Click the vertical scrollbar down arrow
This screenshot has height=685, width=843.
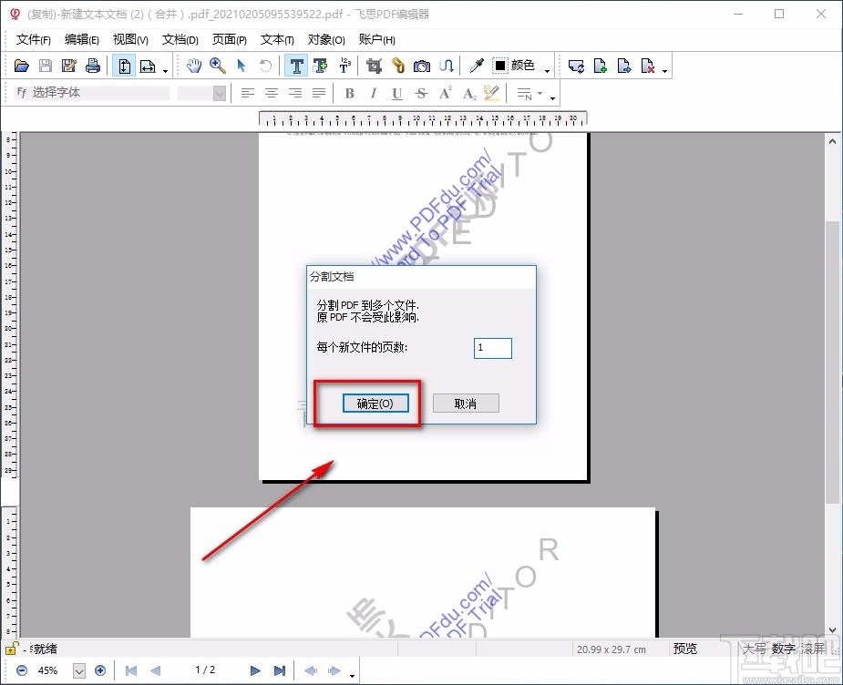click(x=832, y=630)
